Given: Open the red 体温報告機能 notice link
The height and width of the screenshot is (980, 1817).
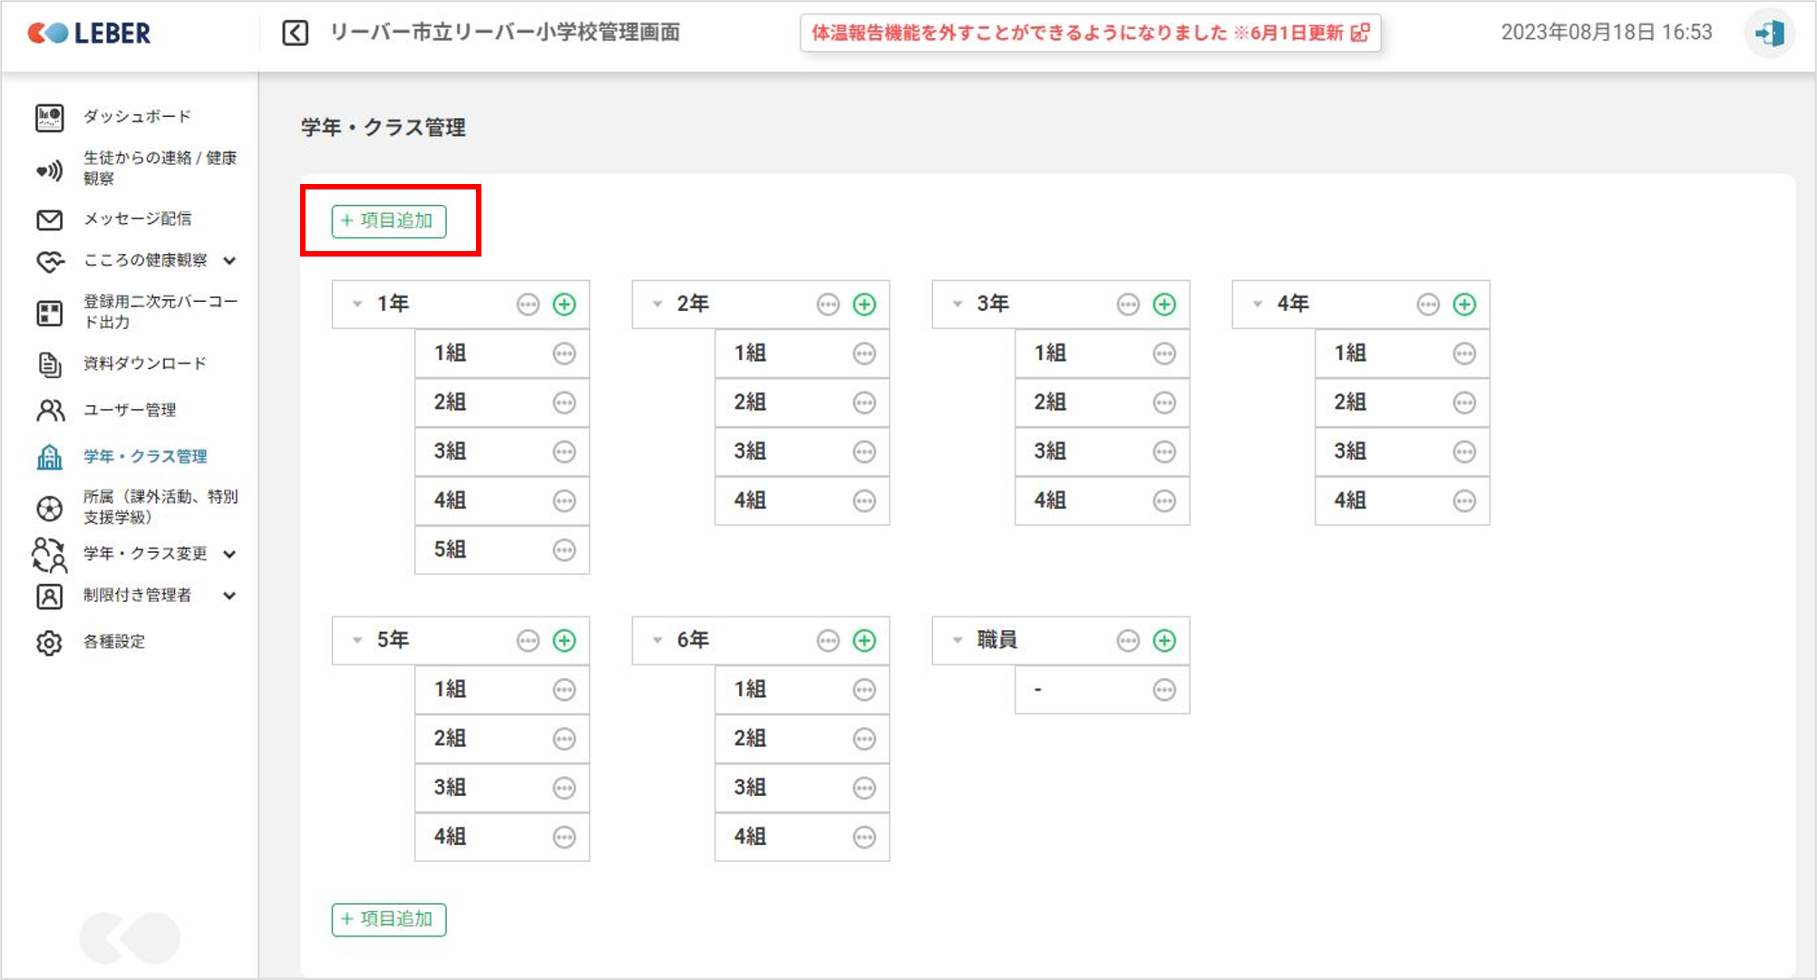Looking at the screenshot, I should tap(1089, 34).
